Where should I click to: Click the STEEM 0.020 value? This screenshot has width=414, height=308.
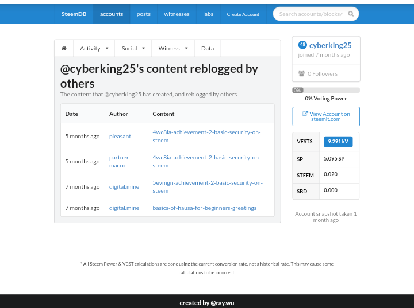pyautogui.click(x=331, y=174)
